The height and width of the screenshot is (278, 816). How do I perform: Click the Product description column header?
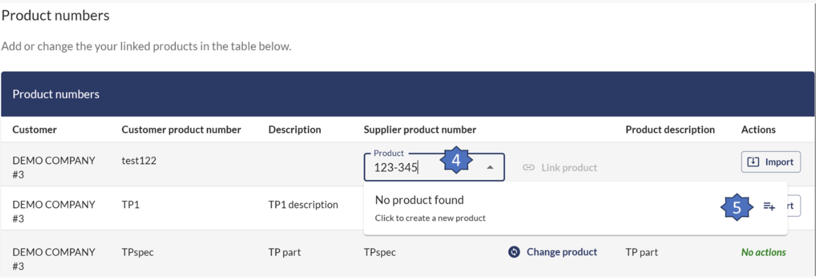pyautogui.click(x=670, y=129)
